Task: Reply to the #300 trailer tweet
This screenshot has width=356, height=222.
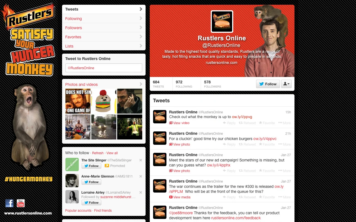Action: [x=229, y=197]
